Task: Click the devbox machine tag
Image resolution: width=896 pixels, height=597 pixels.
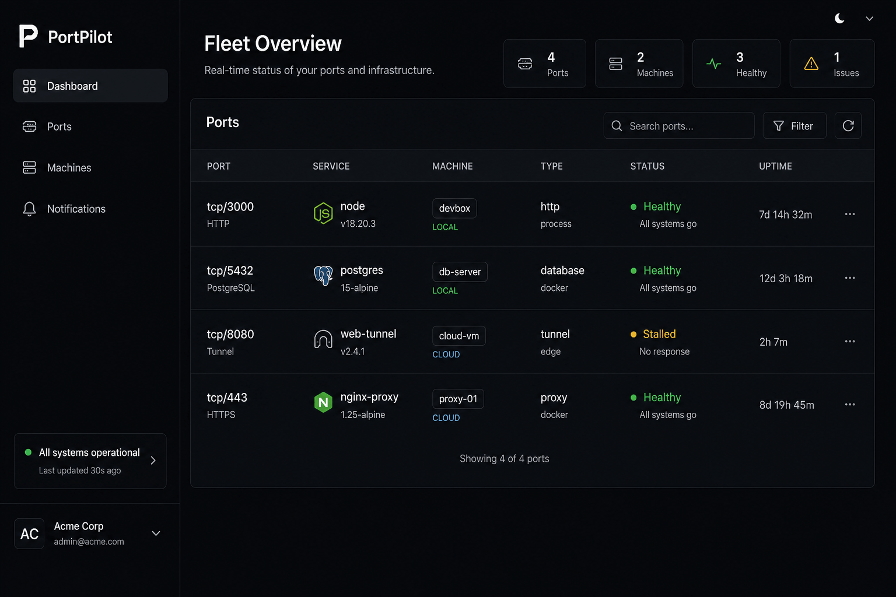Action: [454, 208]
